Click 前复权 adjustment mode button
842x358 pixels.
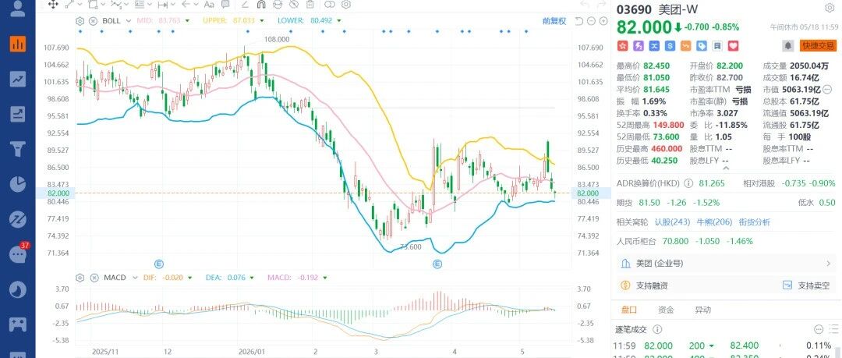click(x=554, y=21)
